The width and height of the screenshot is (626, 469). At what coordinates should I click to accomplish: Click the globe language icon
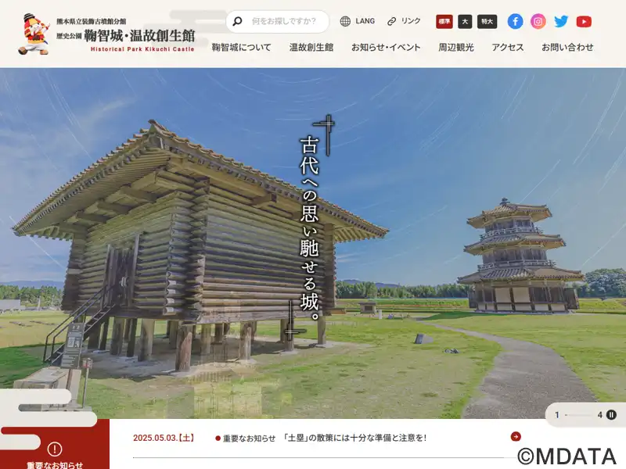[345, 21]
